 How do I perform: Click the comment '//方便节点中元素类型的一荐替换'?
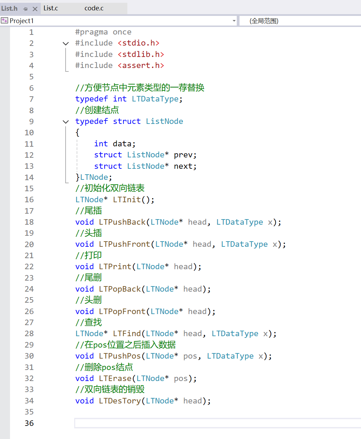pos(140,88)
